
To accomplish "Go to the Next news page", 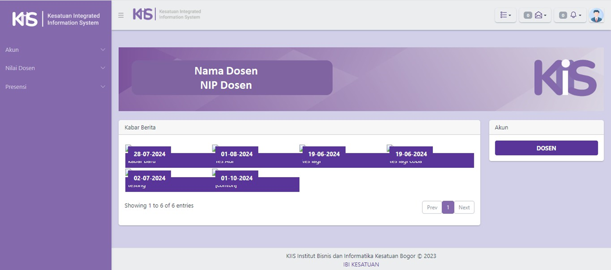I will (x=464, y=207).
